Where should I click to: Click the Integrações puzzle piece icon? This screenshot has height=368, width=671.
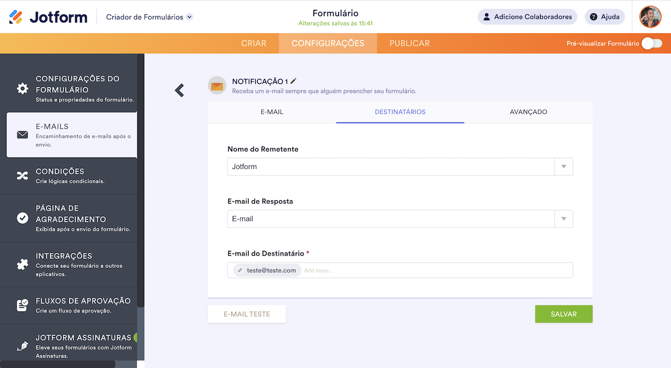tap(22, 264)
